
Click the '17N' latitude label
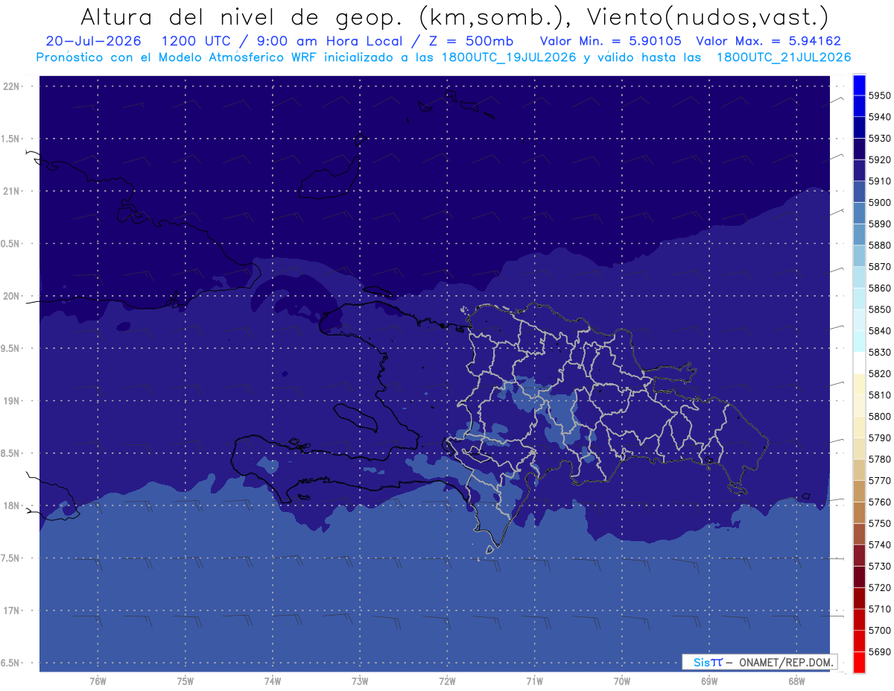click(12, 610)
